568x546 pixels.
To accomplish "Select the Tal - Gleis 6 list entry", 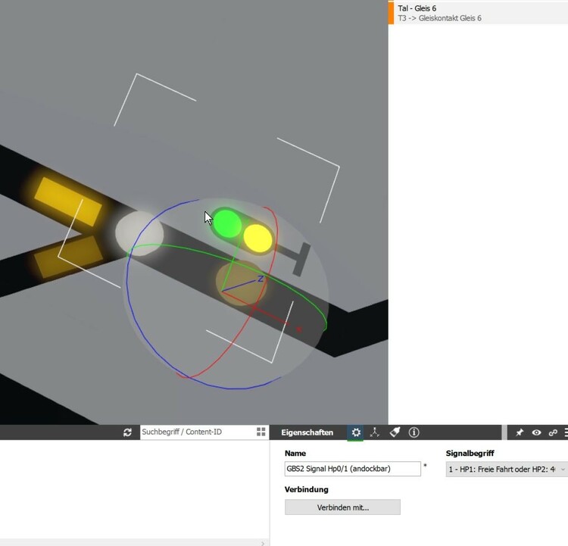I will click(x=478, y=13).
